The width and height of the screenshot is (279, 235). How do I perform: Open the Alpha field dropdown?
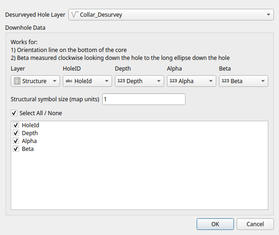click(x=192, y=81)
